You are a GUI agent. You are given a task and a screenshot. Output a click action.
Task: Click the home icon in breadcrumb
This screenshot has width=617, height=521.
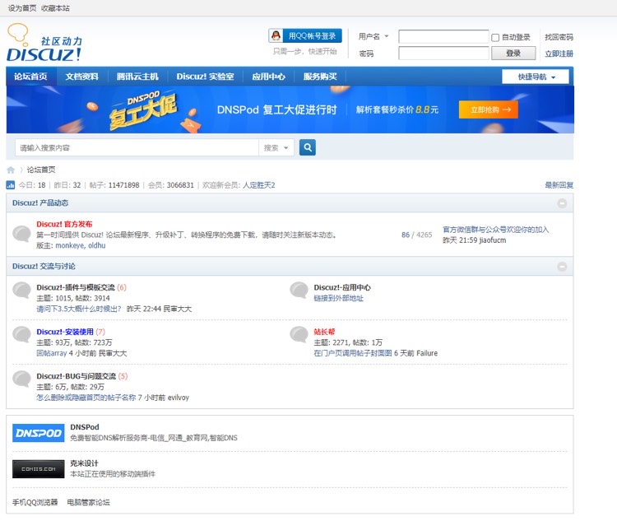(x=11, y=170)
